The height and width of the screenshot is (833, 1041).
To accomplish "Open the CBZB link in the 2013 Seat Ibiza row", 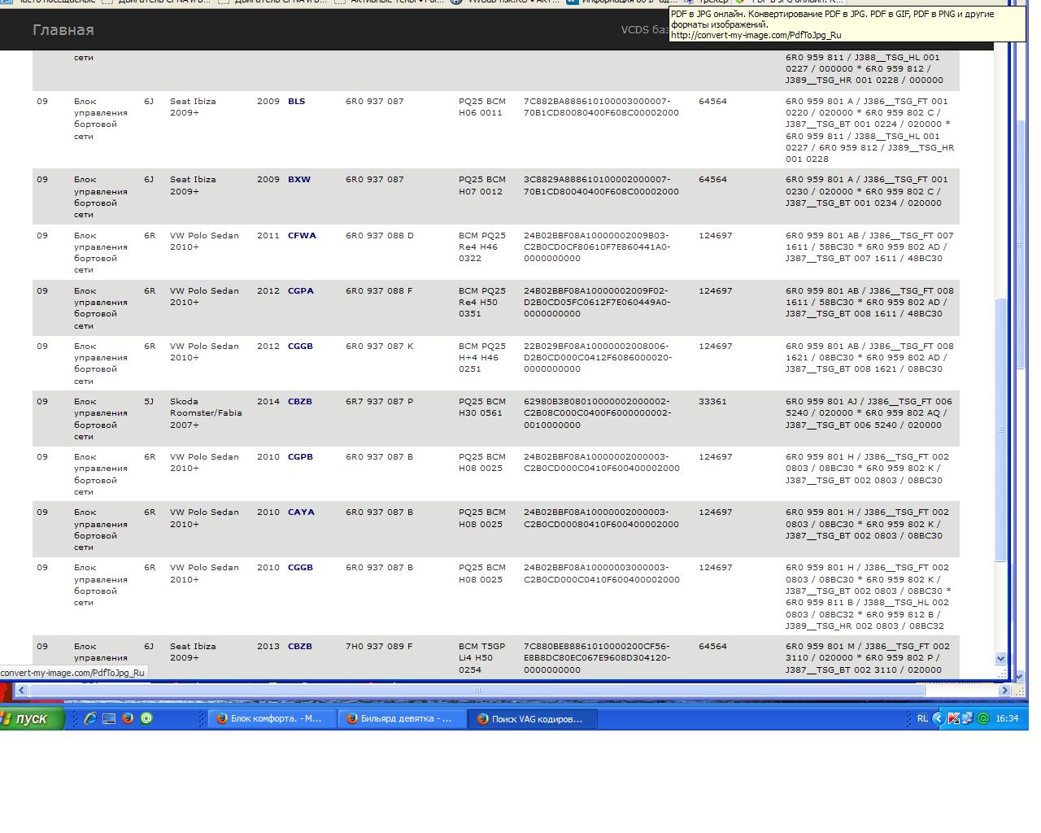I will (299, 647).
